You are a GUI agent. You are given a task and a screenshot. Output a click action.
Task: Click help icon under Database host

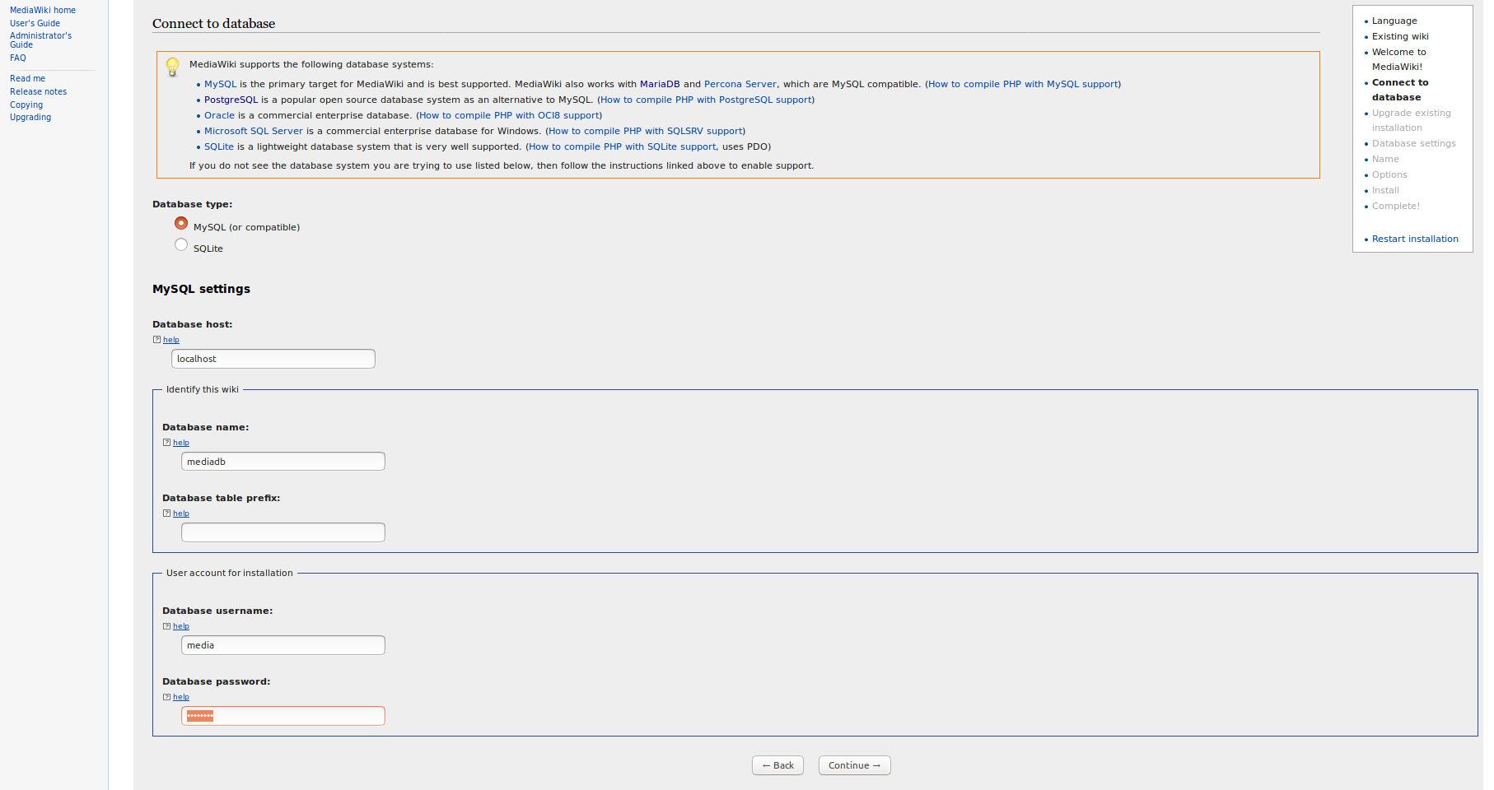pyautogui.click(x=156, y=340)
